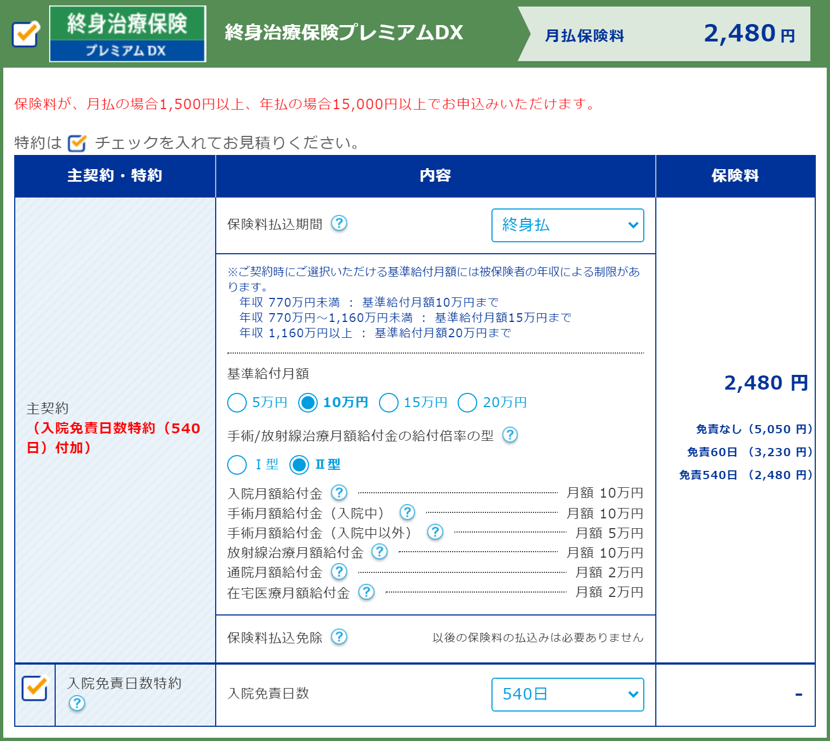This screenshot has width=830, height=741.
Task: Click the 内容 column header
Action: [x=436, y=176]
